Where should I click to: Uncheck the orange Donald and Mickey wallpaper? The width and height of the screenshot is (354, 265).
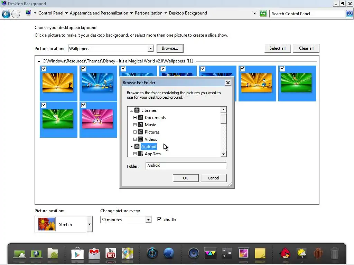click(x=242, y=69)
